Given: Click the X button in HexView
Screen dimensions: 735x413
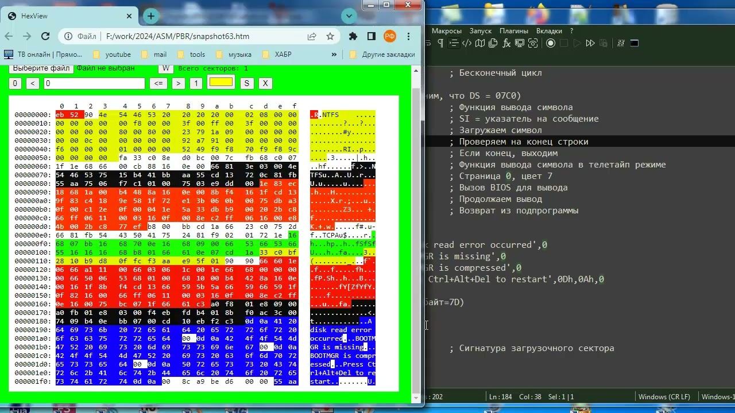Looking at the screenshot, I should coord(265,83).
